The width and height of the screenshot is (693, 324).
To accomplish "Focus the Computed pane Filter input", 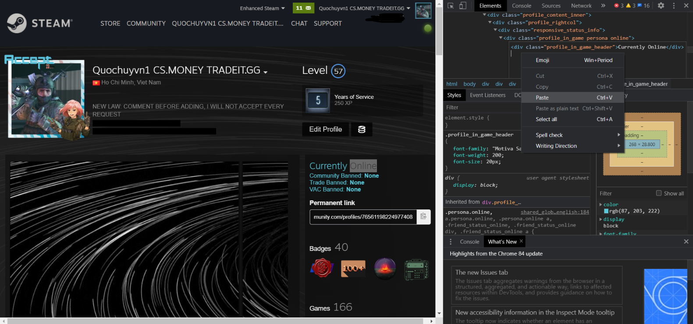I will point(626,193).
